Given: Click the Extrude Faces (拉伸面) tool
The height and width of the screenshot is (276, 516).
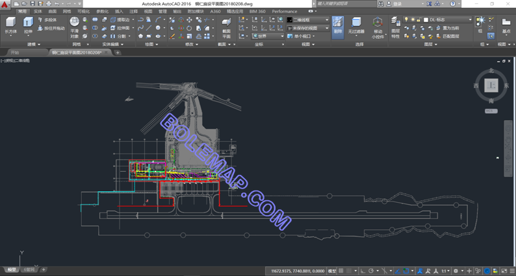Looking at the screenshot, I should pos(120,28).
